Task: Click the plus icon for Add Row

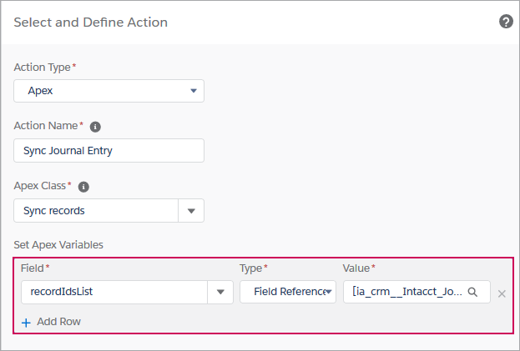Action: [x=26, y=322]
